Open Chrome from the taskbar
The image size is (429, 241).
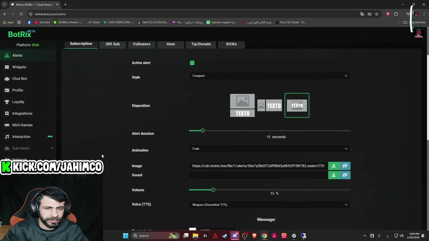coord(264,236)
